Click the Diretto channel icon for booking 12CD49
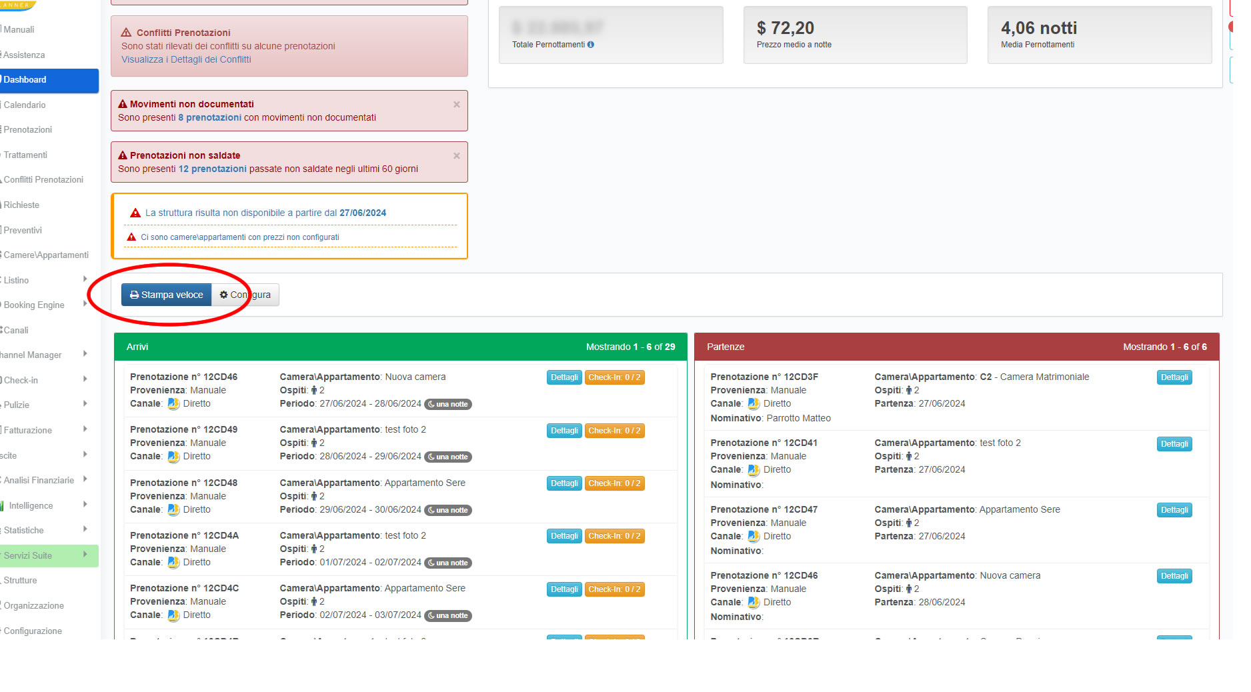The width and height of the screenshot is (1251, 692). point(173,457)
